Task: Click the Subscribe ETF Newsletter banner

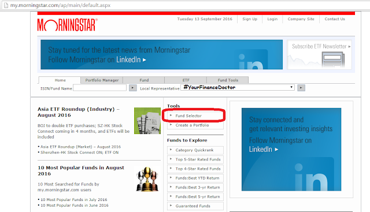Action: pos(319,55)
